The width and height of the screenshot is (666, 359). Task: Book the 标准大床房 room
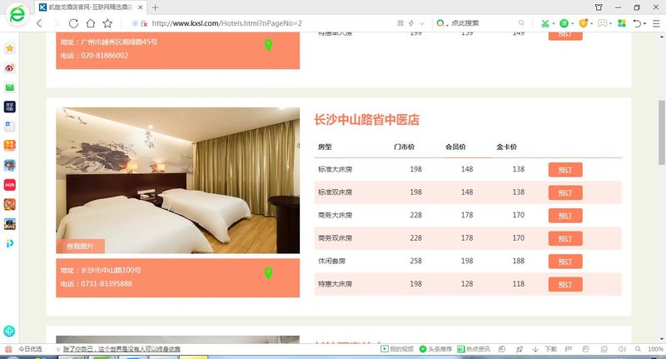point(565,170)
